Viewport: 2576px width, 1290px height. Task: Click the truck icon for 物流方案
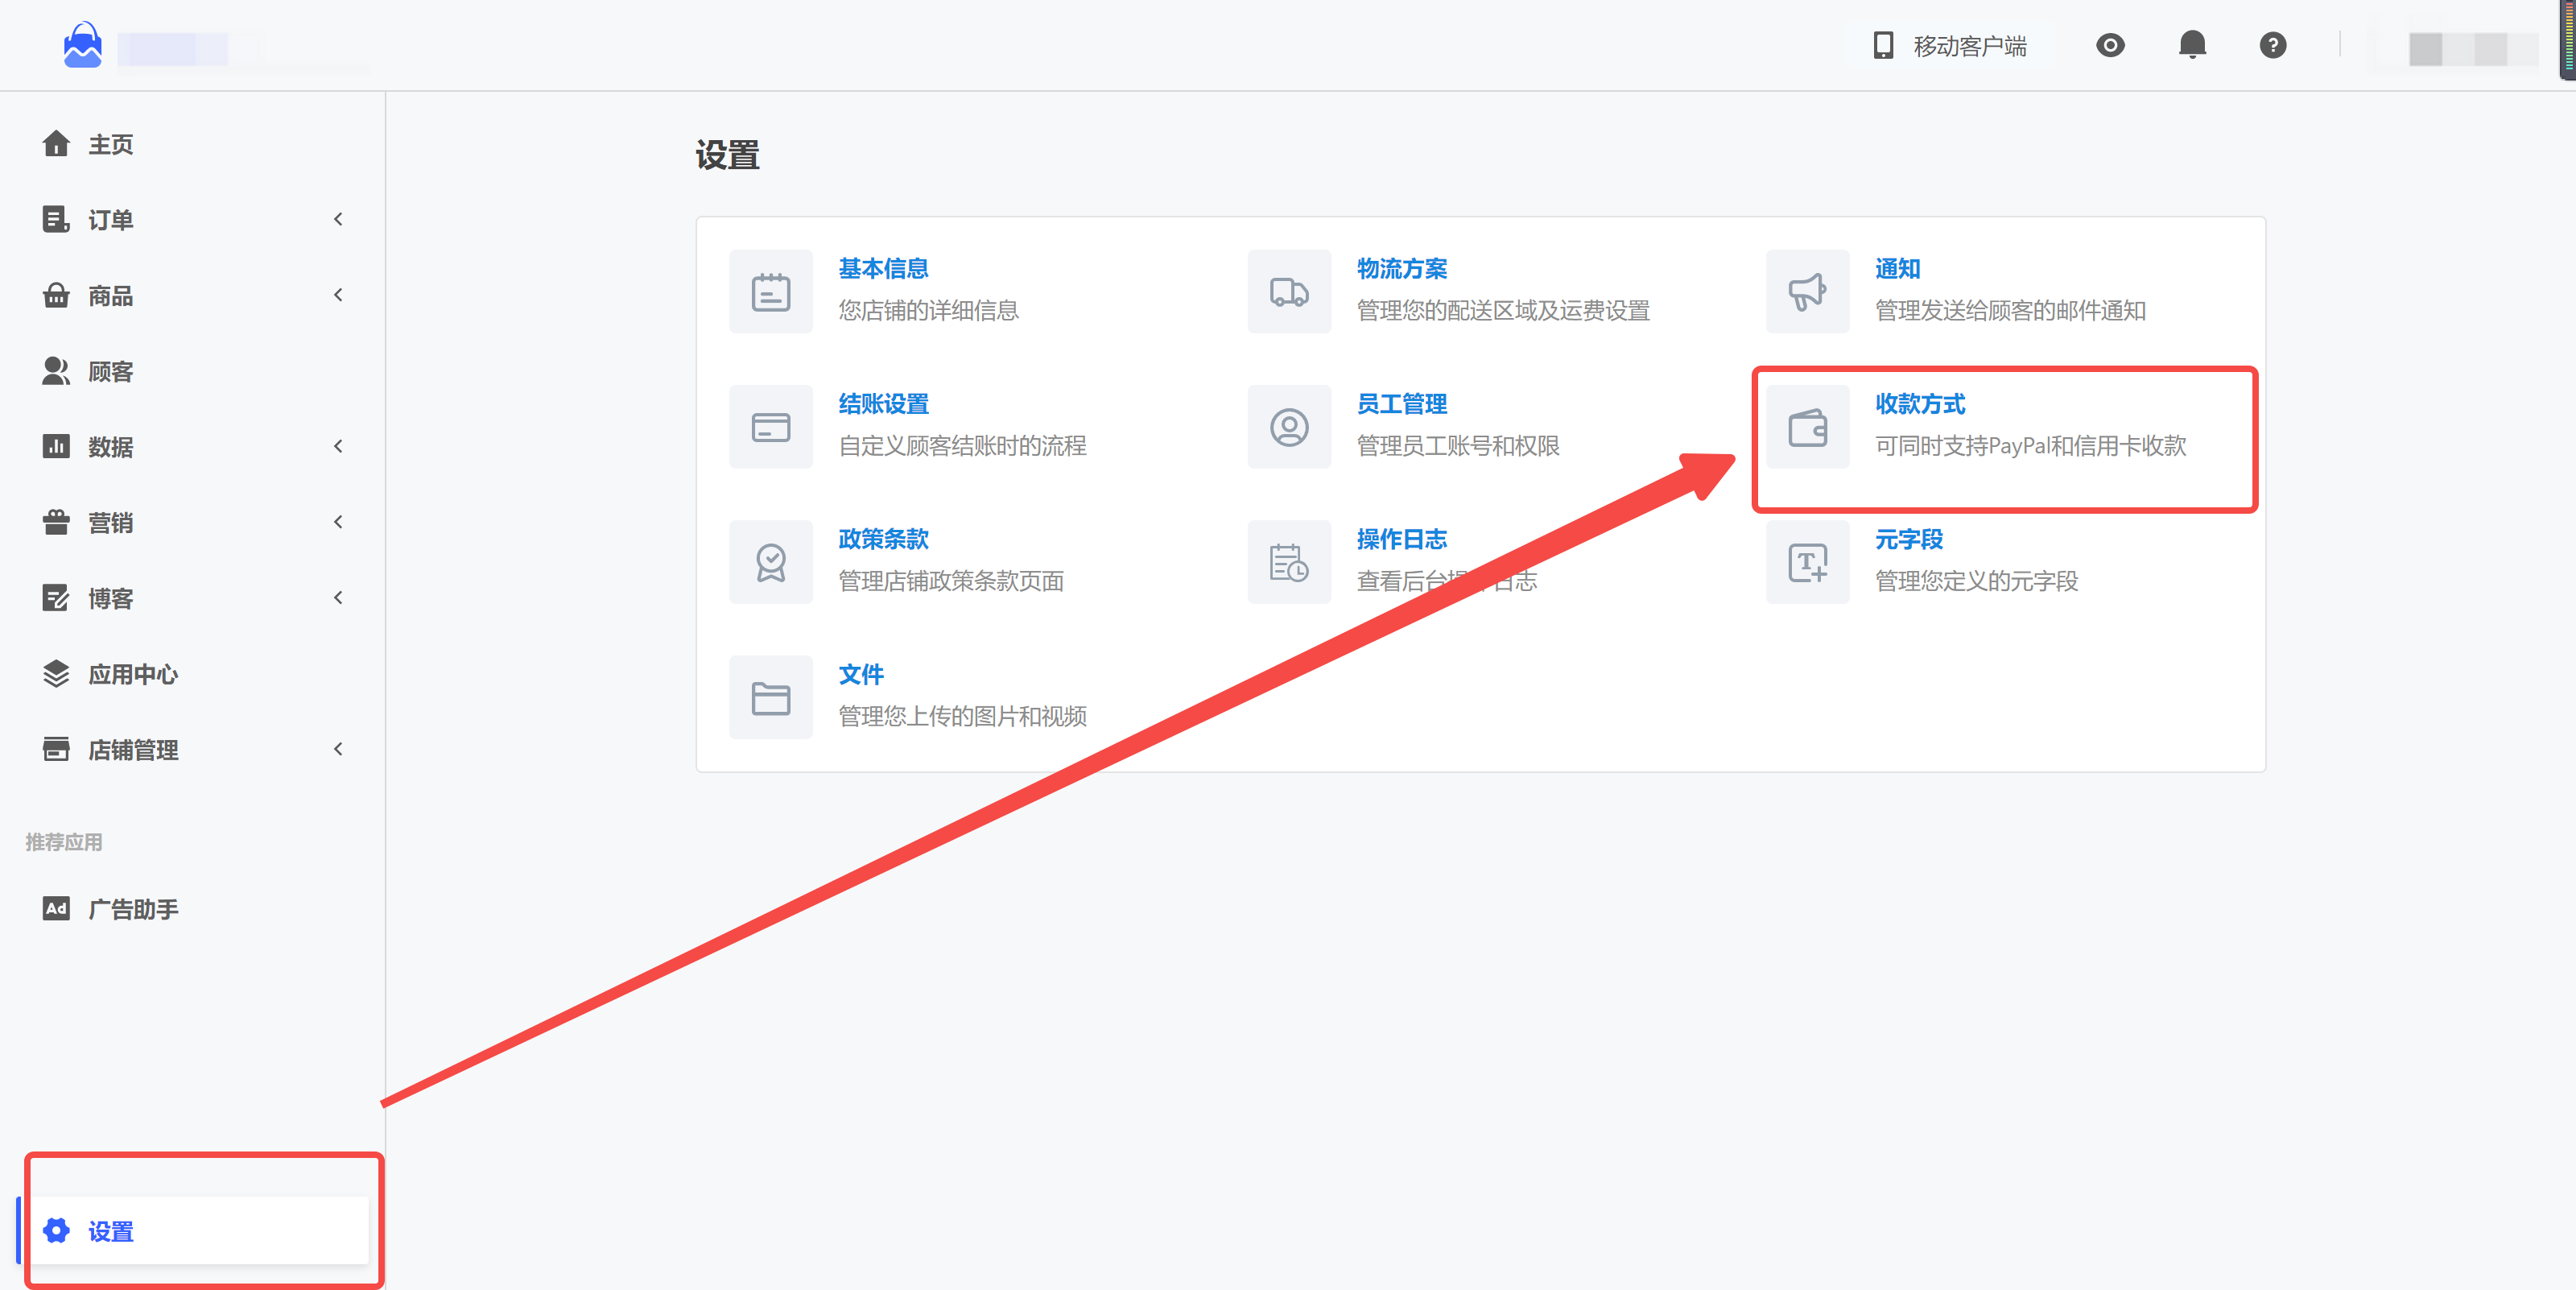tap(1289, 292)
